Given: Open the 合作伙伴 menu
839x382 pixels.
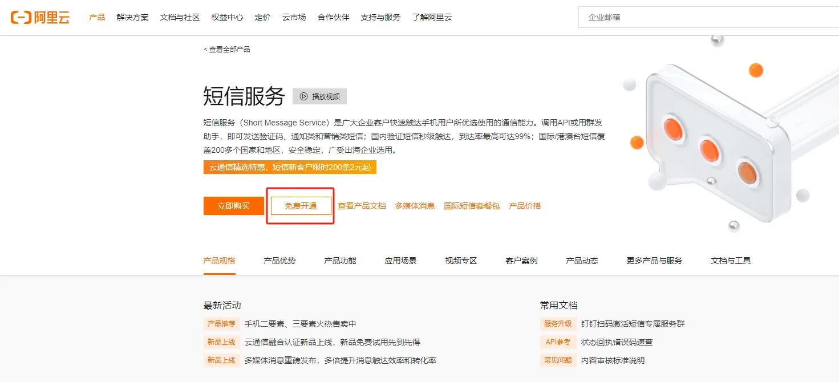Looking at the screenshot, I should coord(333,17).
